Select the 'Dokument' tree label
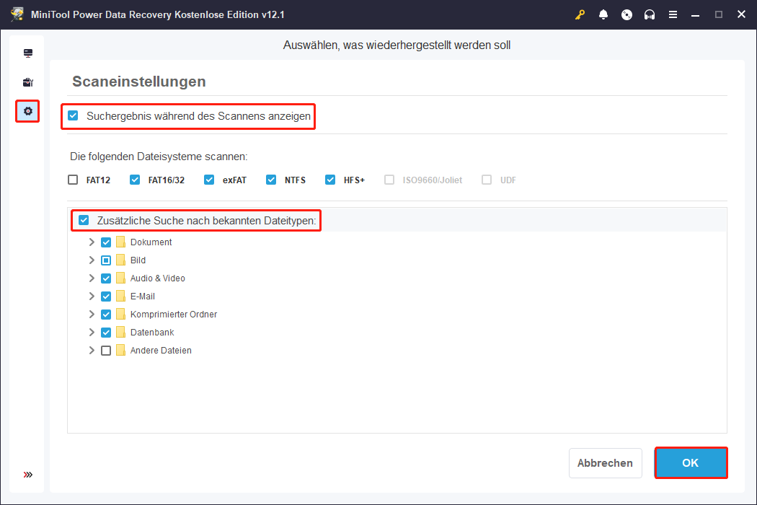757x505 pixels. 151,242
